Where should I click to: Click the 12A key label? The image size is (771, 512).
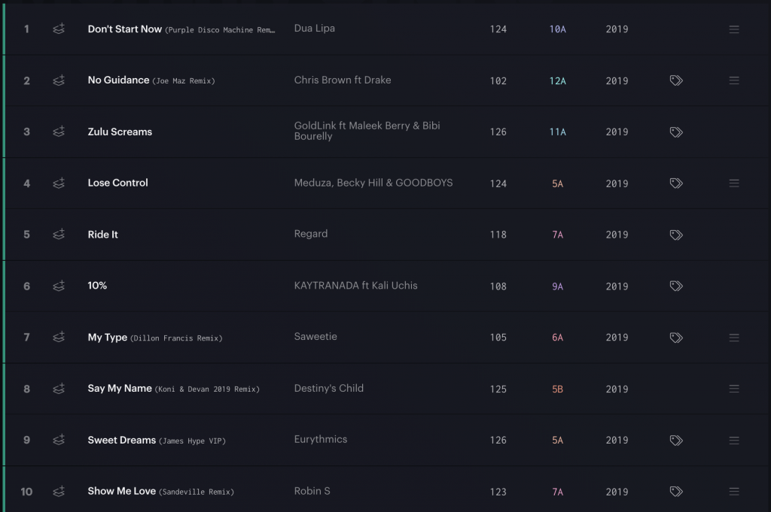coord(558,81)
